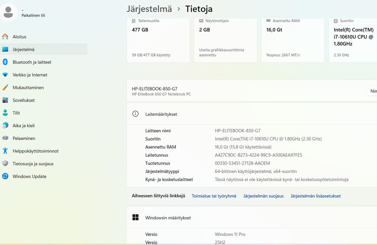Open the Tilit accounts icon
Image resolution: width=377 pixels, height=245 pixels.
click(5, 113)
